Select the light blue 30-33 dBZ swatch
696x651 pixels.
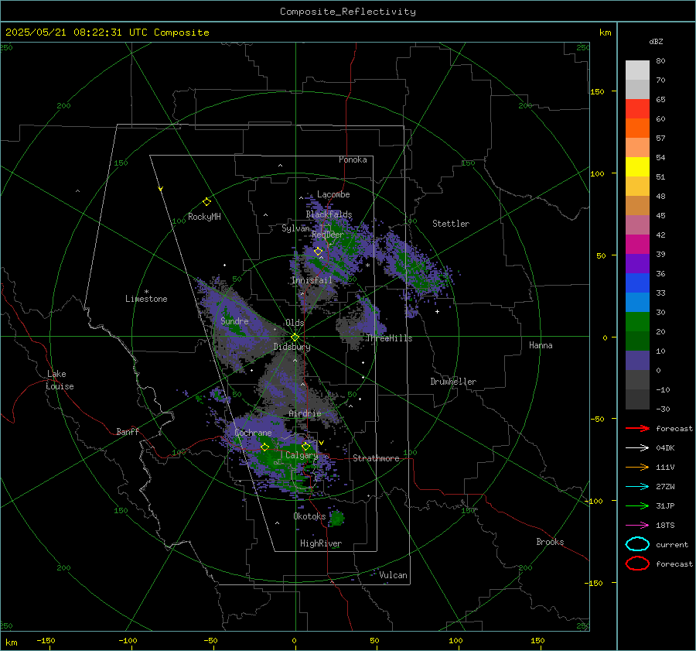click(x=637, y=303)
